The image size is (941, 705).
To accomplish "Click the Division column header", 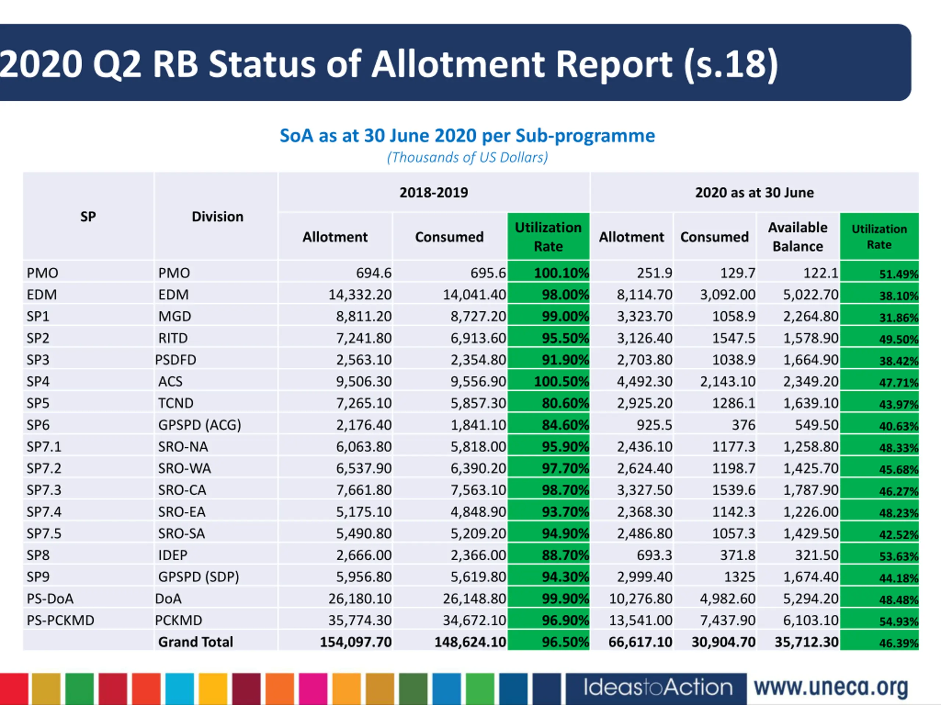I will pos(217,217).
